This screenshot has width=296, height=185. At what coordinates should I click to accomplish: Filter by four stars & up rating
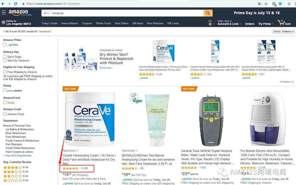(16, 167)
